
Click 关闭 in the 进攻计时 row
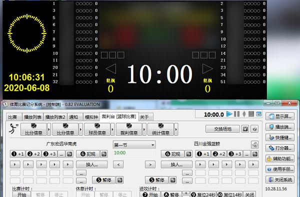[249, 195]
